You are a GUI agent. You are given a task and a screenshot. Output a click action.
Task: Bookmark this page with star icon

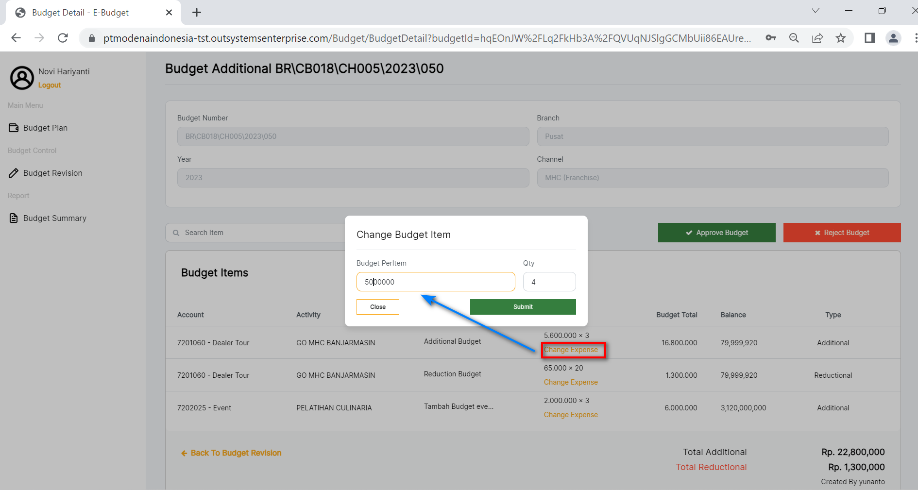tap(841, 38)
